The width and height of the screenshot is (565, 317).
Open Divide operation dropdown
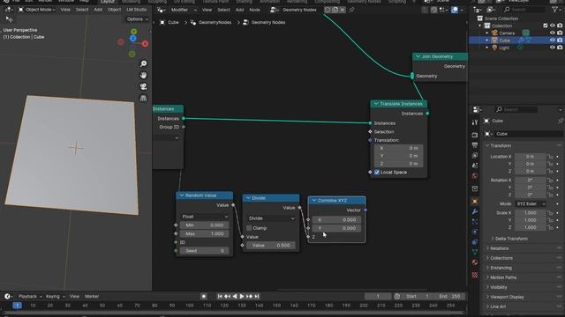[x=271, y=218]
